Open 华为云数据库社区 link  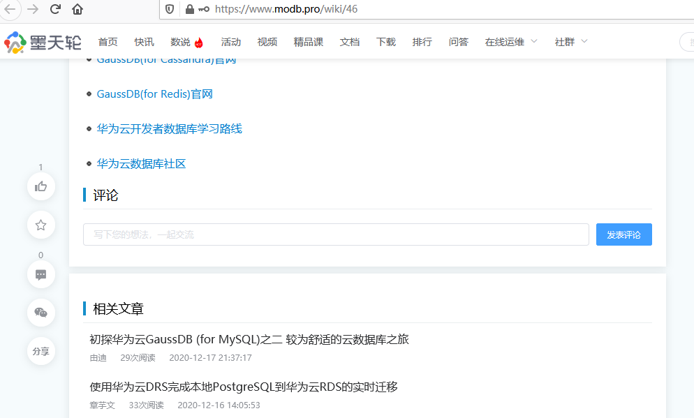141,164
